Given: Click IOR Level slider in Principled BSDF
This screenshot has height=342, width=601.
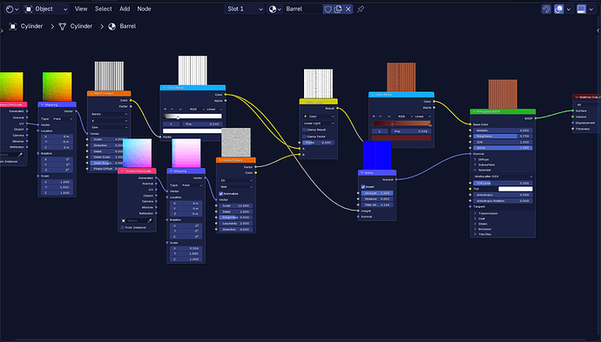Looking at the screenshot, I should [x=503, y=183].
